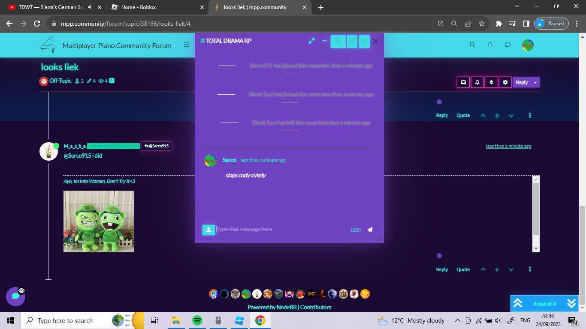Open the chat room gear settings
The width and height of the screenshot is (586, 329).
[x=364, y=41]
